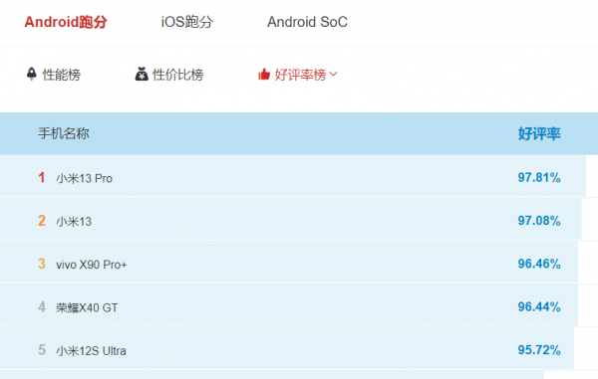Open the 小米12S Ultra entry
598x379 pixels.
[x=91, y=350]
